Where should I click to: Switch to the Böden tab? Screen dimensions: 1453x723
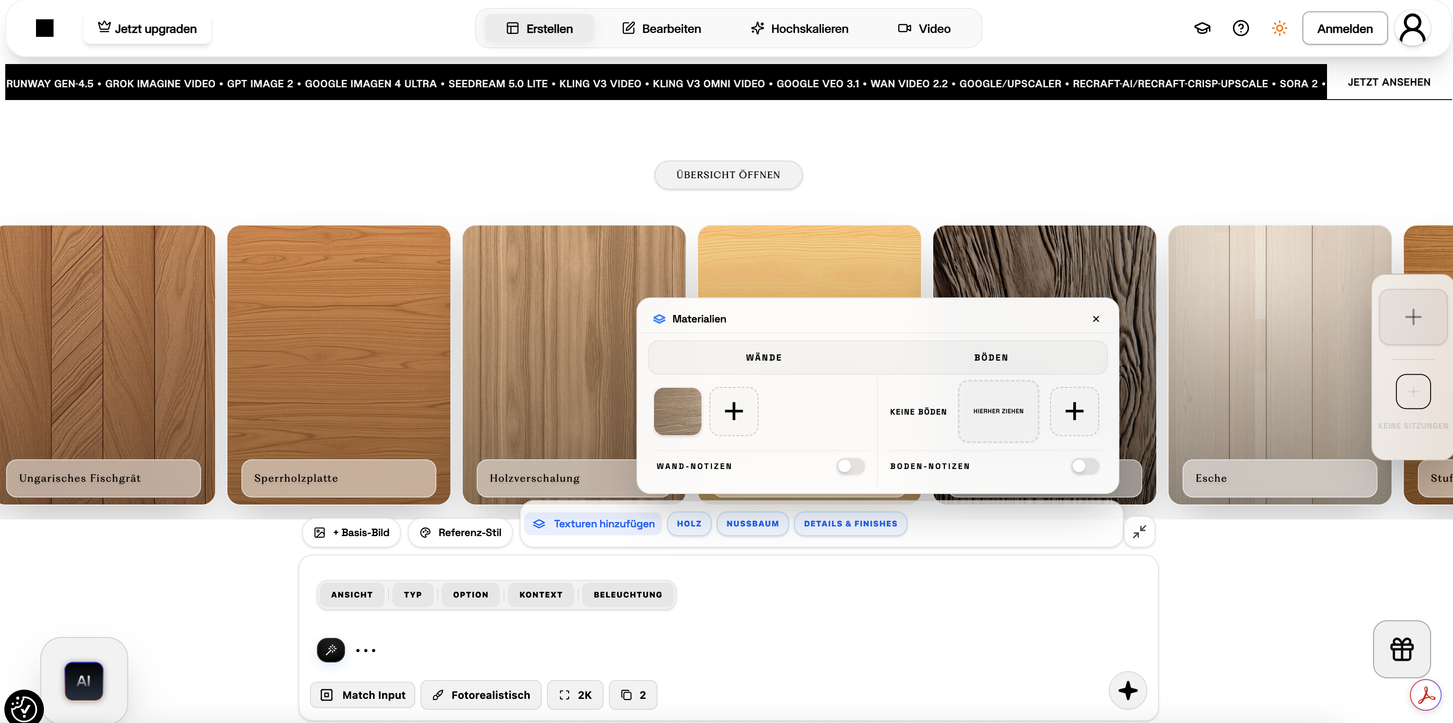[991, 358]
